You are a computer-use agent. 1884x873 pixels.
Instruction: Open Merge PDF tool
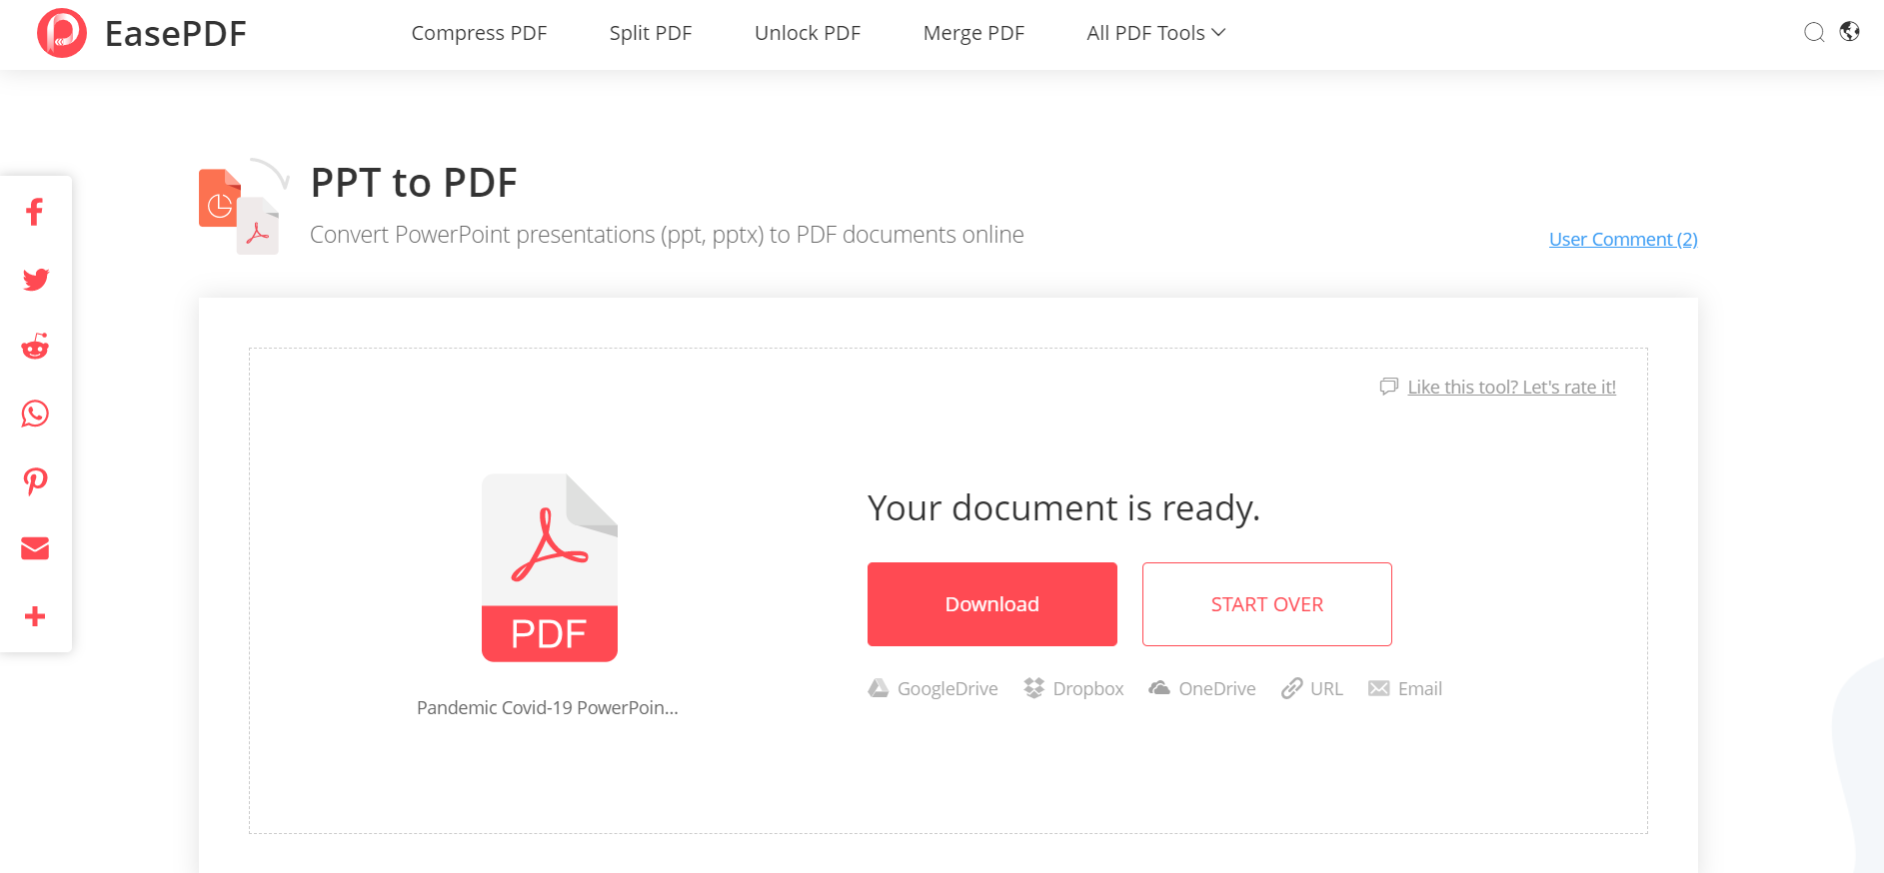(x=973, y=33)
